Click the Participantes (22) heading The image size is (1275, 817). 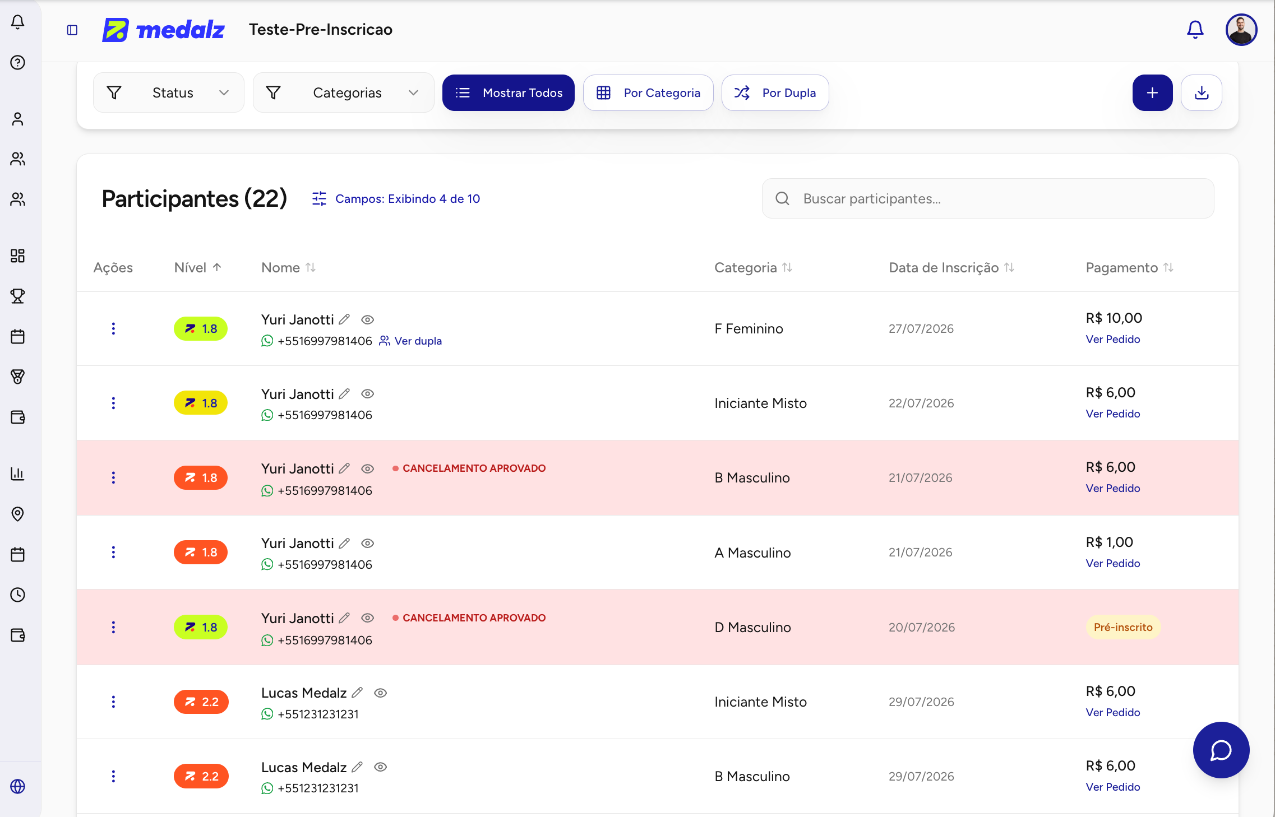(x=195, y=199)
